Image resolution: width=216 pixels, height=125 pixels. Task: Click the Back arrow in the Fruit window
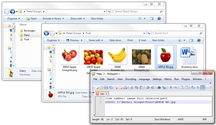click(46, 33)
